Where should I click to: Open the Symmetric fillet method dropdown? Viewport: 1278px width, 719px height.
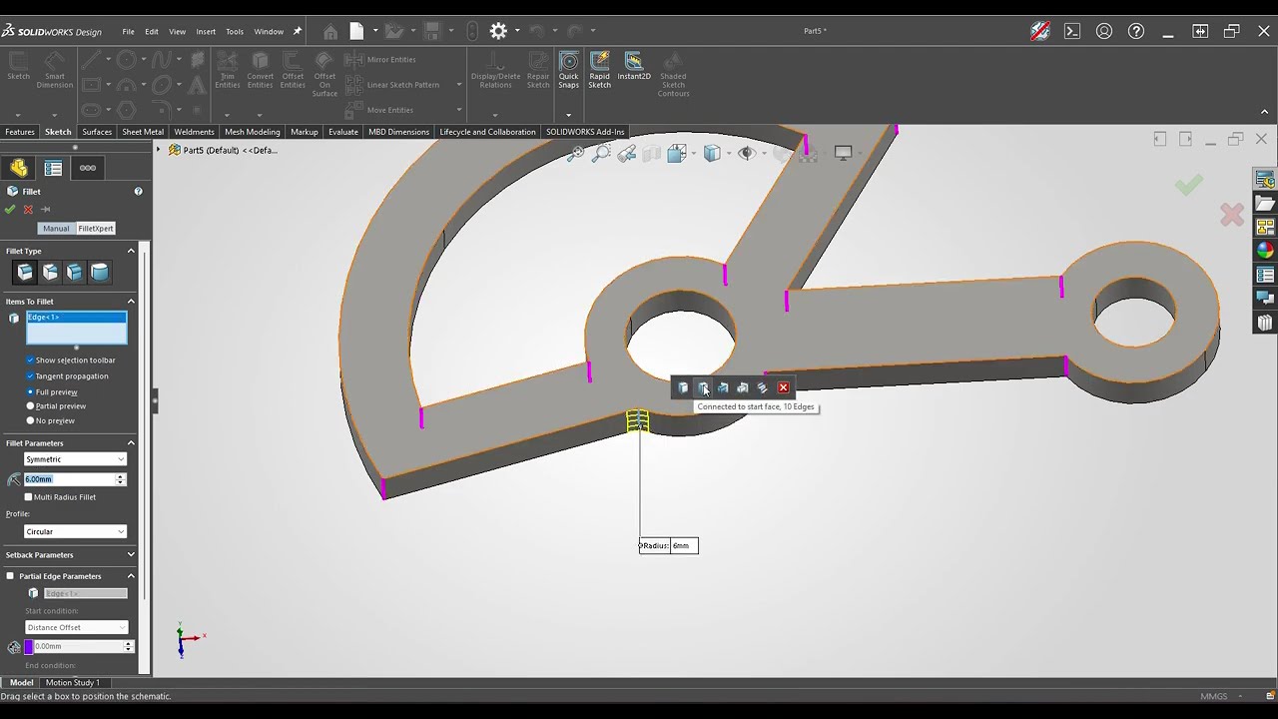[x=75, y=459]
